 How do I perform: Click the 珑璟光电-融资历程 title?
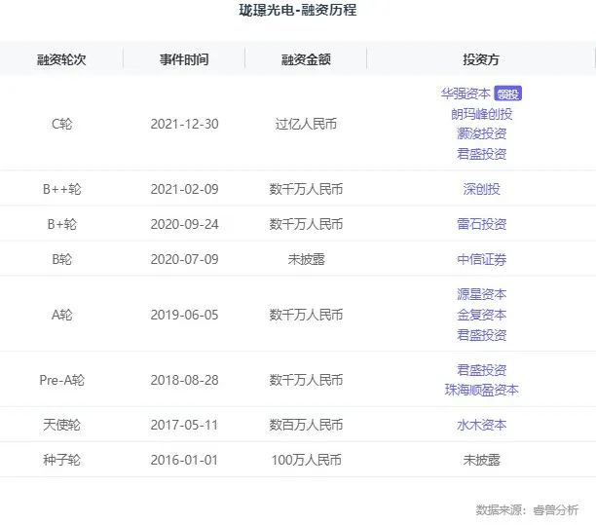pos(297,12)
